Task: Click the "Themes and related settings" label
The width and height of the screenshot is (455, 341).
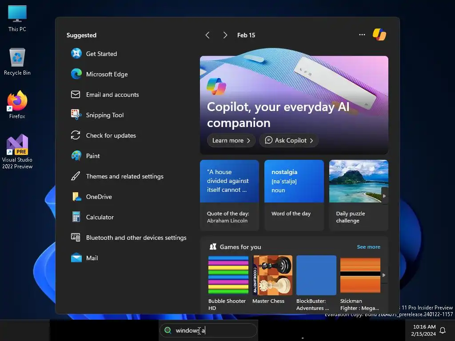Action: pos(125,176)
